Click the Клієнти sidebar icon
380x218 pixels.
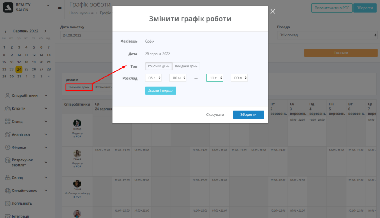[8, 109]
